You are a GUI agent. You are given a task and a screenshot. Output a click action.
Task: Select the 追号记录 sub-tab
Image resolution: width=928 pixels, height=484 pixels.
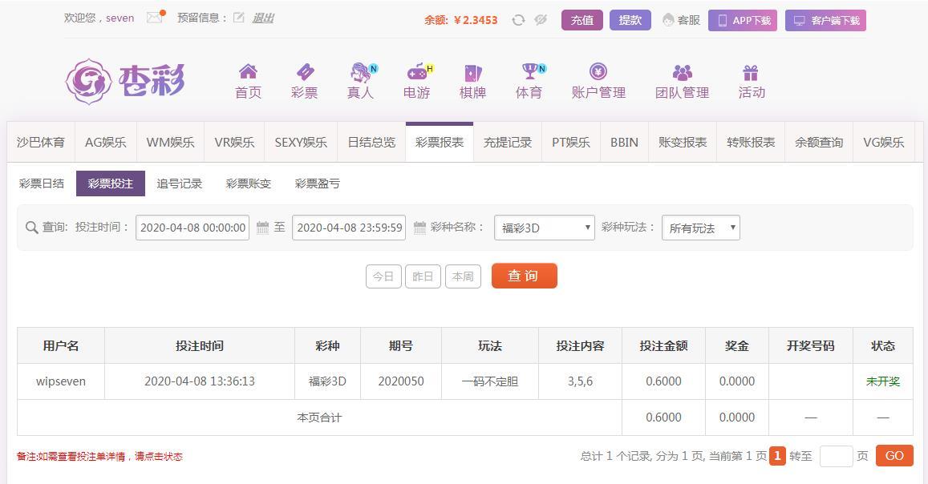[180, 184]
